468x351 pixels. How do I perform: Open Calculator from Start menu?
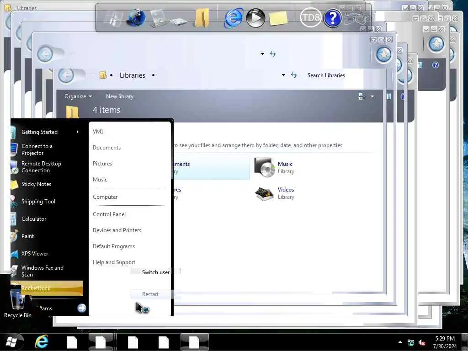[48, 219]
